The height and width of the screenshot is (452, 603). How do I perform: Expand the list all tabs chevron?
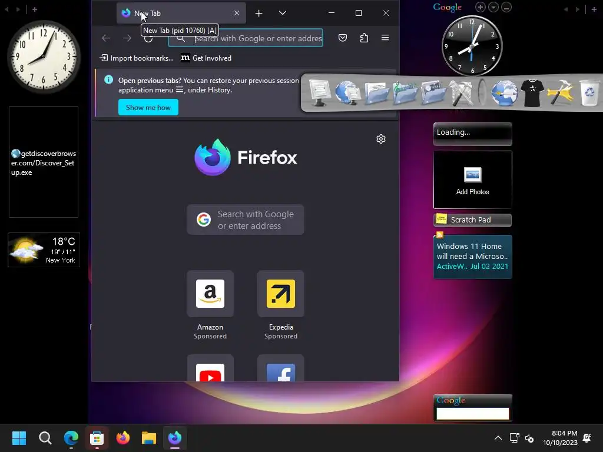tap(283, 13)
